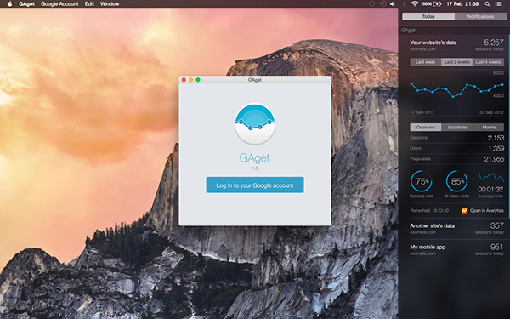Click the GAget logo in window
Viewport: 510px width, 319px height.
pos(255,124)
